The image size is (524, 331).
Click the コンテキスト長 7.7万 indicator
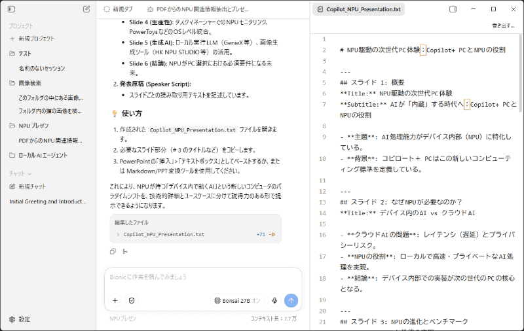(274, 319)
